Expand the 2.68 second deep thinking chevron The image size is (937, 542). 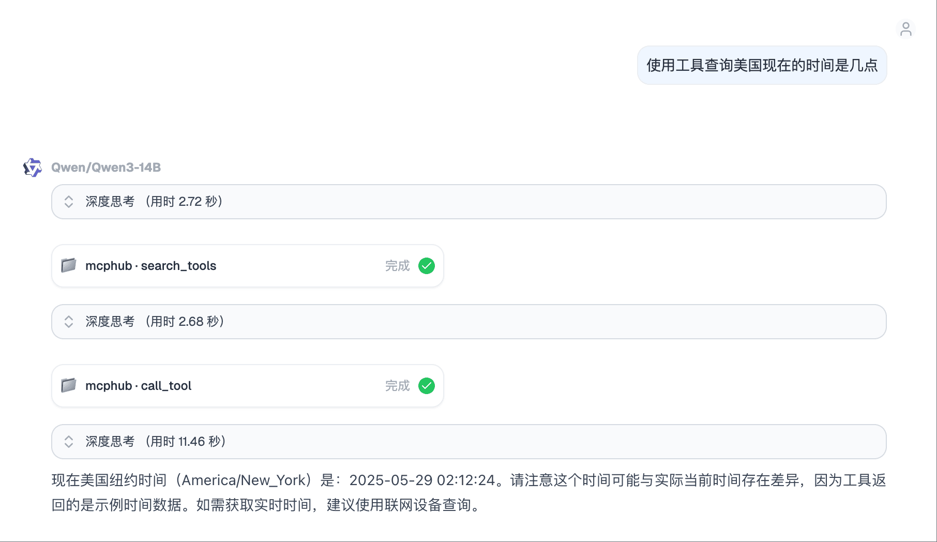point(69,322)
